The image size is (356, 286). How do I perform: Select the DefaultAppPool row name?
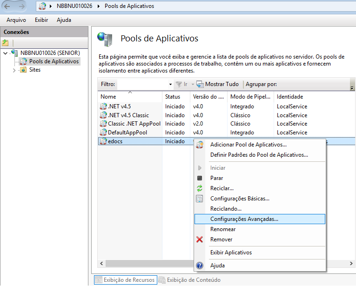[x=128, y=133]
